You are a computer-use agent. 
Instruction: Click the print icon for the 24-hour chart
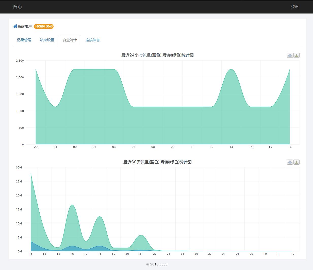tap(290, 55)
